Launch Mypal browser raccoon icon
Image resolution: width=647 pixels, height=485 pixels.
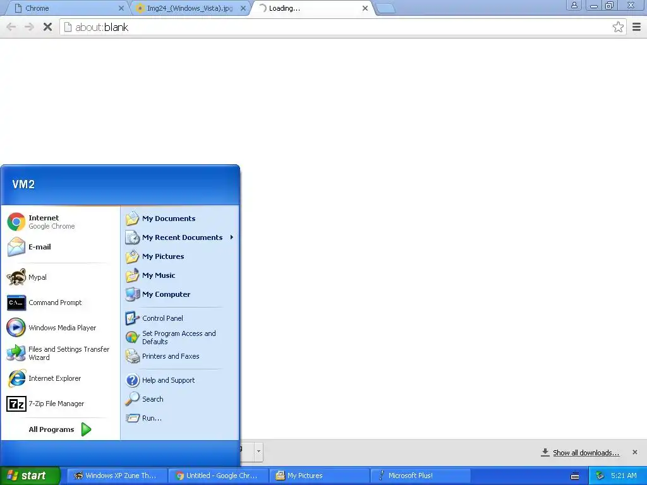point(16,277)
